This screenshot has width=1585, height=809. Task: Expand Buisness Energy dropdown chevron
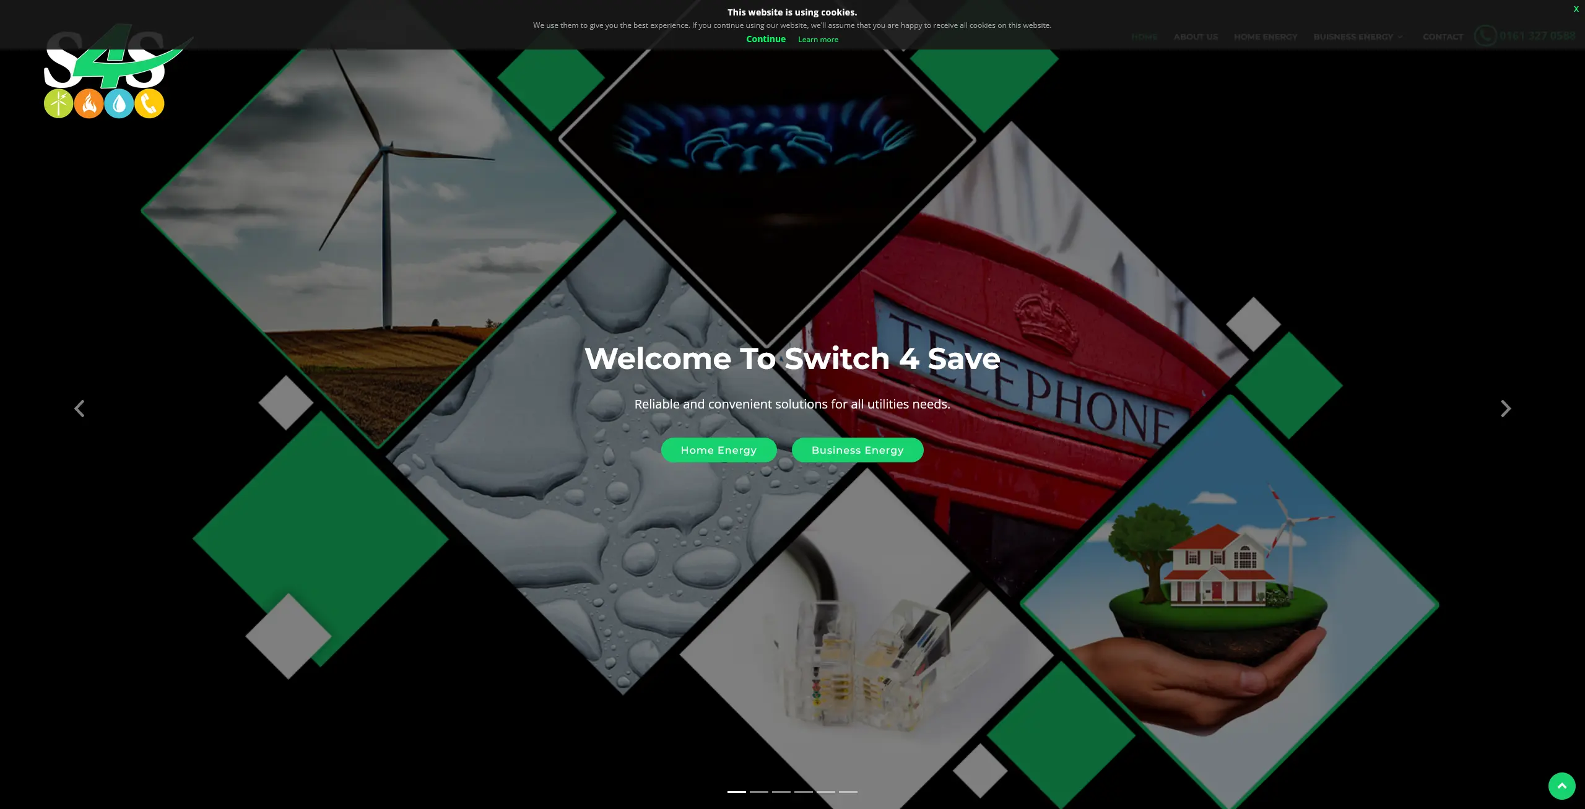1400,37
